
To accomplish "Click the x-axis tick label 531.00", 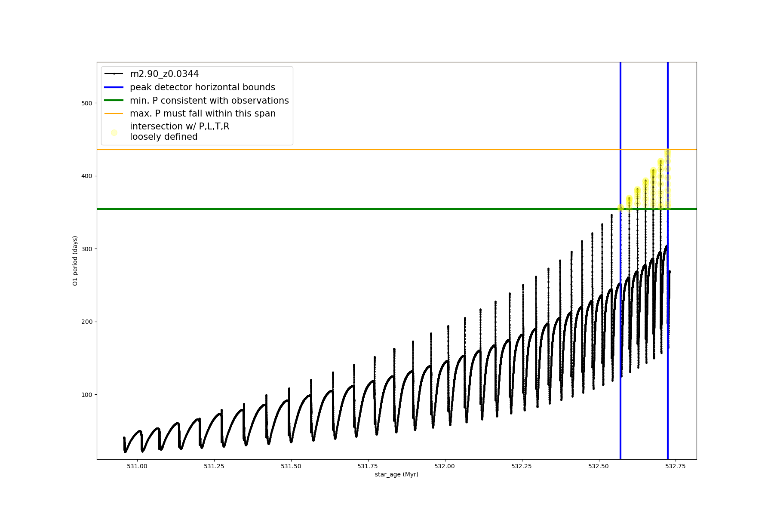I will (x=137, y=466).
